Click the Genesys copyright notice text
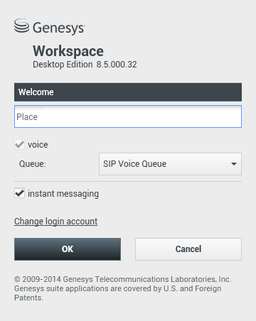This screenshot has width=256, height=321. coord(123,279)
